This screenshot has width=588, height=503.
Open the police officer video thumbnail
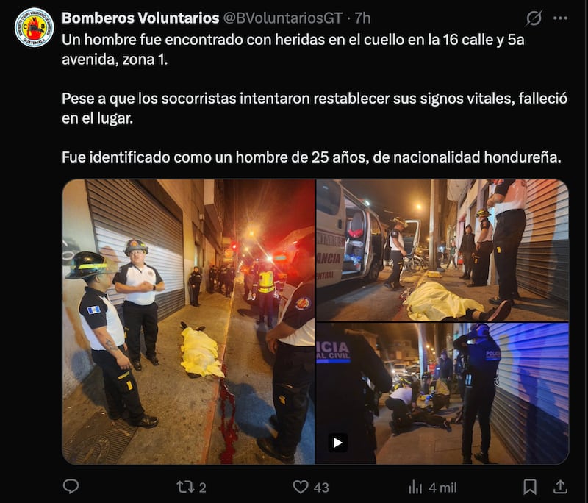[442, 394]
